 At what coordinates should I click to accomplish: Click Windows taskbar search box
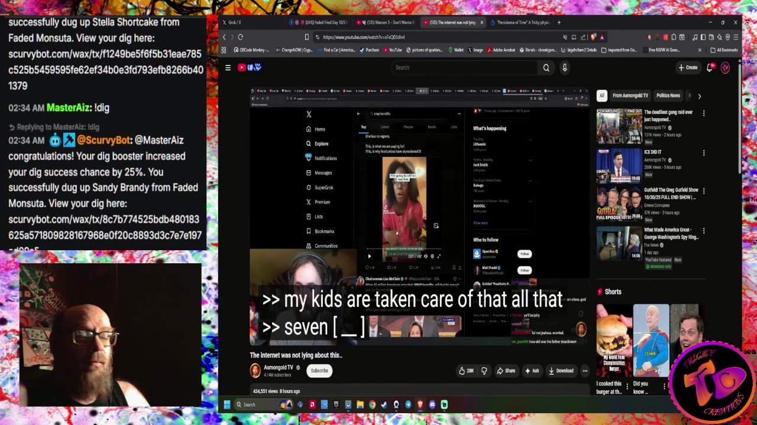pyautogui.click(x=263, y=404)
